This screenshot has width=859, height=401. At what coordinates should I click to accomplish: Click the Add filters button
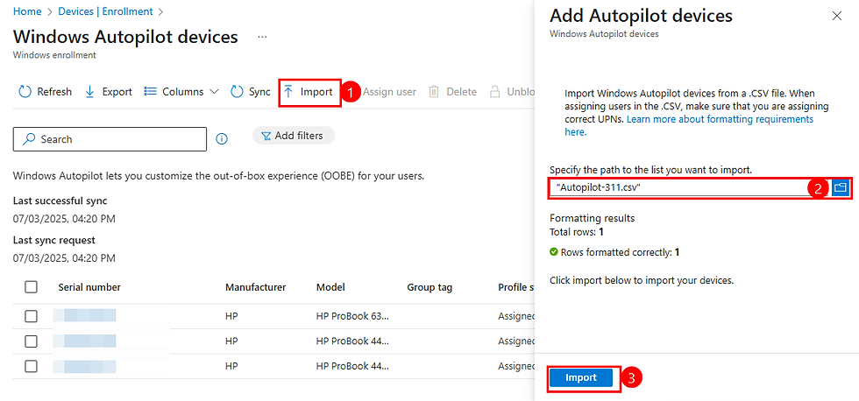point(294,136)
